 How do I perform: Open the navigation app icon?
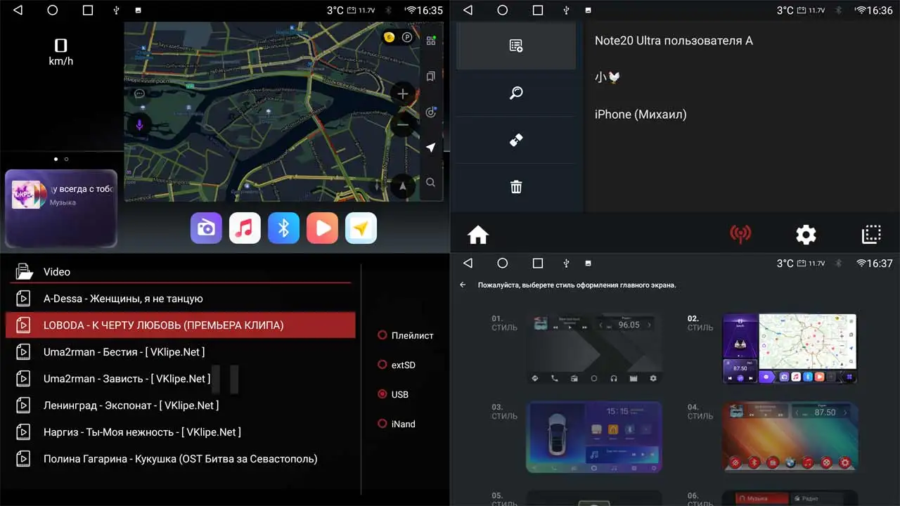coord(361,228)
